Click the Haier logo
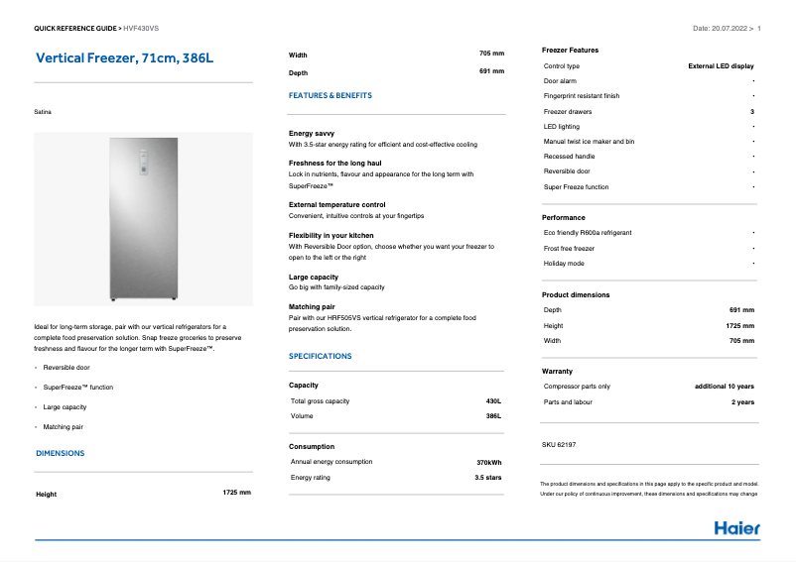This screenshot has width=796, height=562. pyautogui.click(x=736, y=527)
